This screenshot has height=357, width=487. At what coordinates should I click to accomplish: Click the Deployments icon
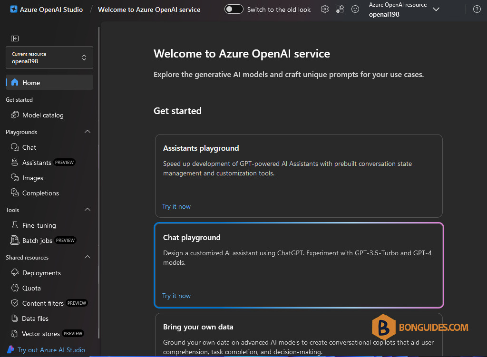click(x=15, y=272)
